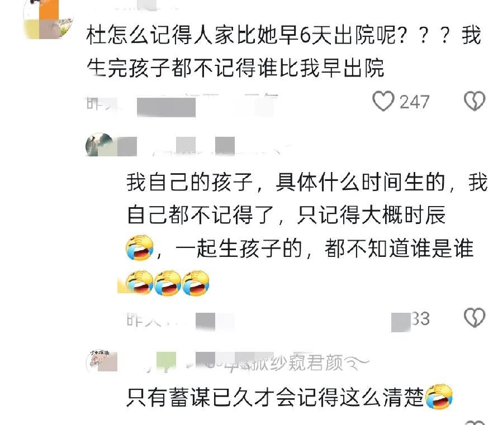Dislike the first comment with broken heart
The image size is (493, 425).
click(x=475, y=101)
